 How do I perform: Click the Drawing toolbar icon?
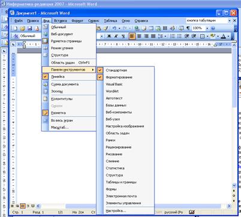pyautogui.click(x=172, y=28)
